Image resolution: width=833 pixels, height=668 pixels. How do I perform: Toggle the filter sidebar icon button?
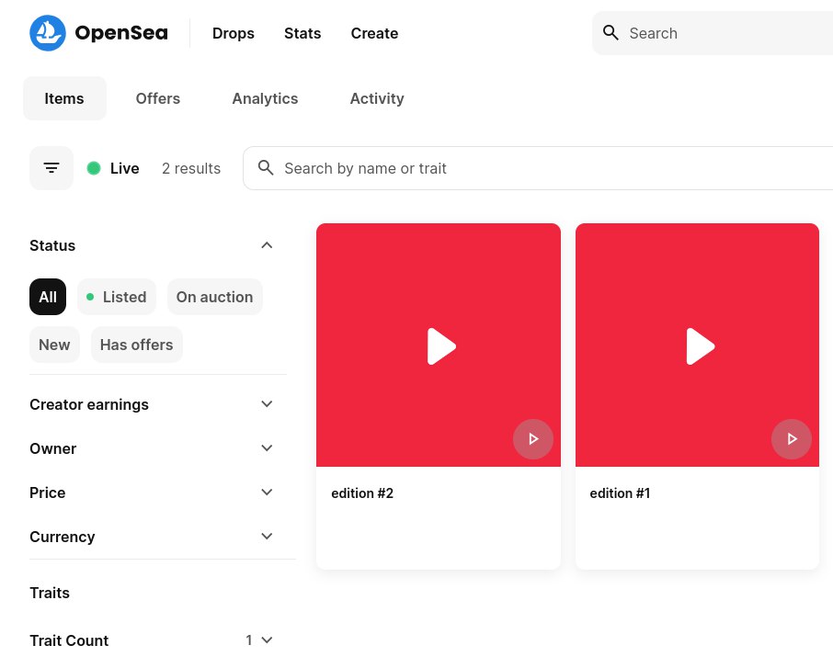click(x=51, y=168)
